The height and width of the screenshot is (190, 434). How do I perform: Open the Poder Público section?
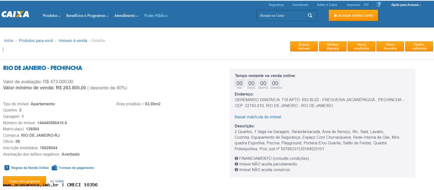click(x=156, y=16)
